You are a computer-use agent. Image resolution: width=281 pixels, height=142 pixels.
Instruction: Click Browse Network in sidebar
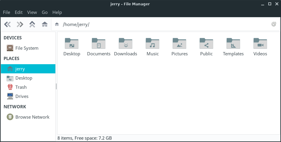(x=32, y=117)
